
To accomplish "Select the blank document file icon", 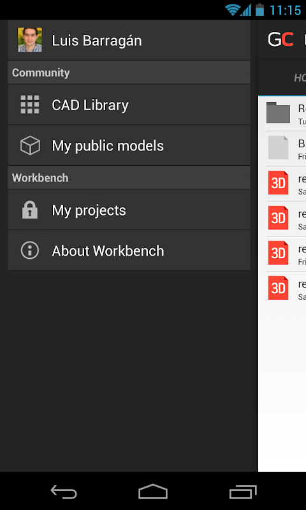I will coord(278,148).
